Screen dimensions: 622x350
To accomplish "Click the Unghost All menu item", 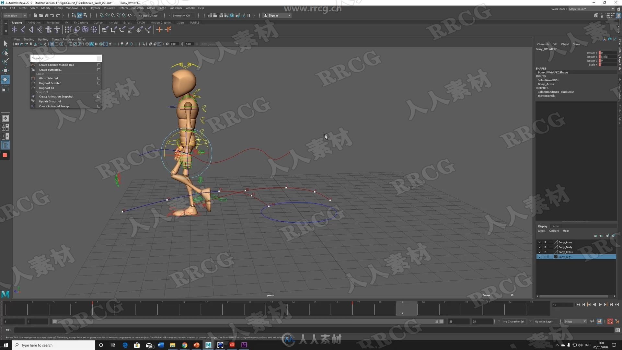I will 47,88.
